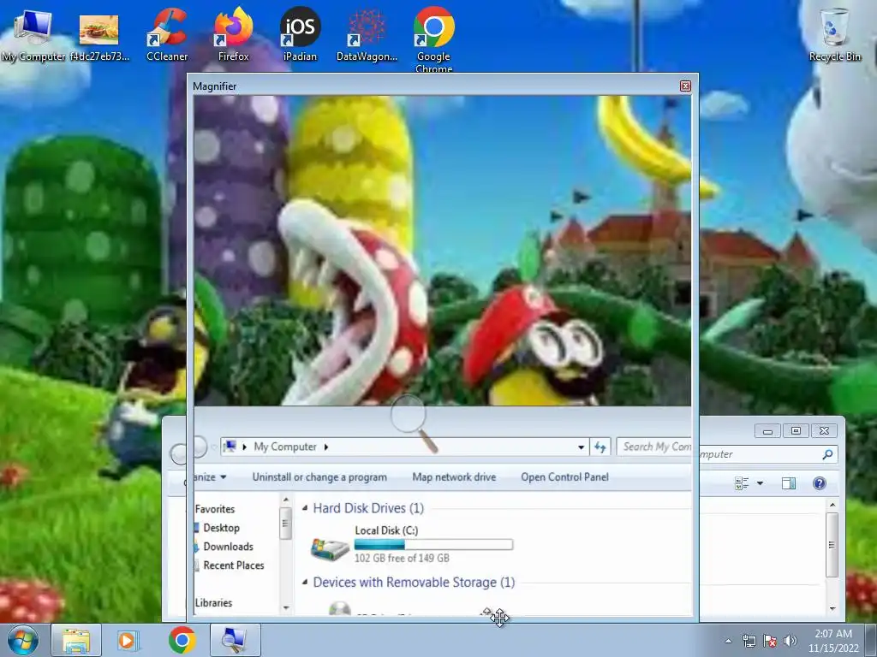The image size is (877, 657).
Task: Select Libraries in the navigation pane
Action: tap(213, 602)
